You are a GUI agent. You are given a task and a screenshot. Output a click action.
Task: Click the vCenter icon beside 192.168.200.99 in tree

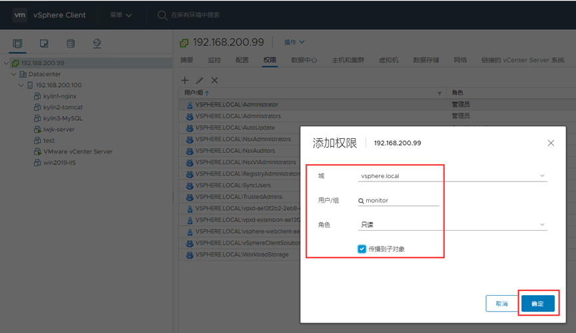coord(15,63)
